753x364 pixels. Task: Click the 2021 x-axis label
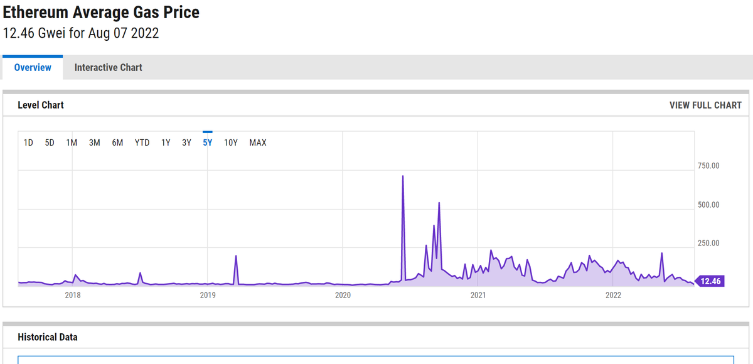point(478,295)
